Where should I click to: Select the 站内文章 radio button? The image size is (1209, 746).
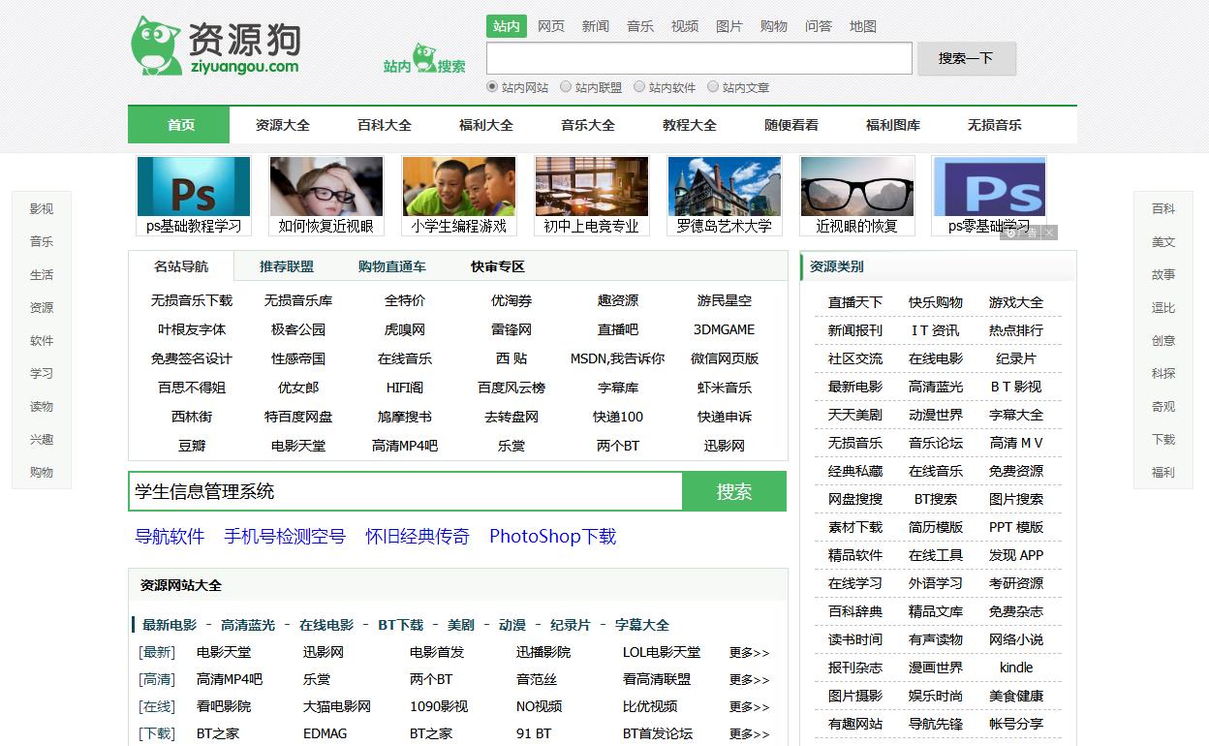coord(712,87)
